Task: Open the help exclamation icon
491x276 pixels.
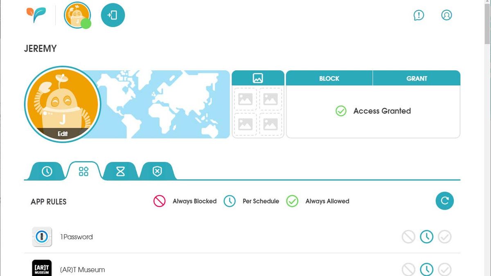Action: tap(419, 15)
